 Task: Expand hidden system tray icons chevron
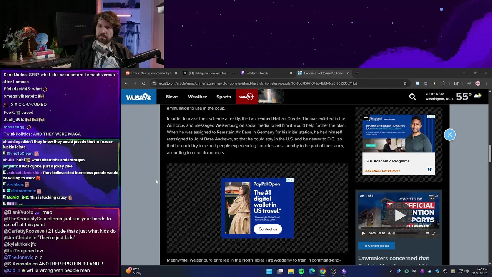coord(392,271)
